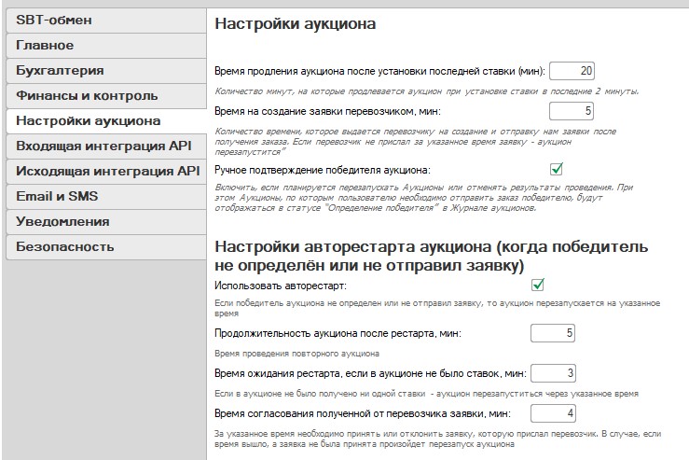Click hint starting Если победитель аукциона не определен
The height and width of the screenshot is (460, 689).
[x=437, y=308]
